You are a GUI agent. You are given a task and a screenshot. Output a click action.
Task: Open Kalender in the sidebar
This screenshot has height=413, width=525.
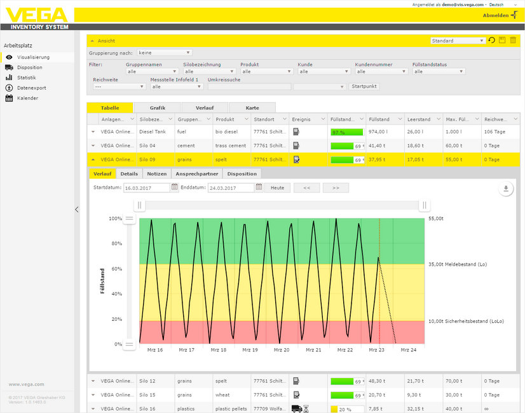27,98
